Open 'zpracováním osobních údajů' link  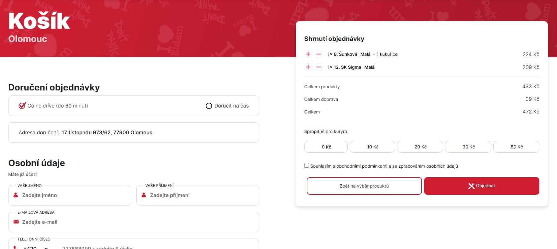click(x=428, y=166)
